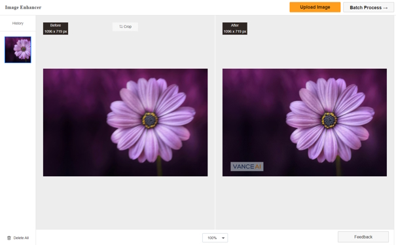Click the After enhanced flower image
Screen dimensions: 396x245
(304, 122)
